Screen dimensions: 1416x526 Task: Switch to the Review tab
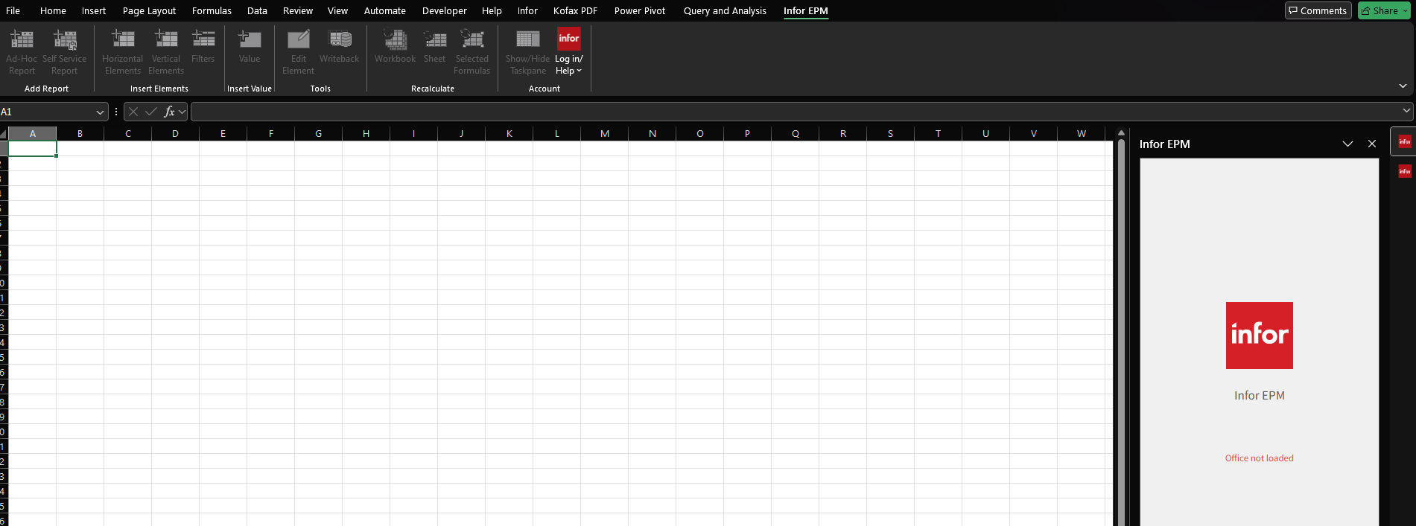point(298,10)
